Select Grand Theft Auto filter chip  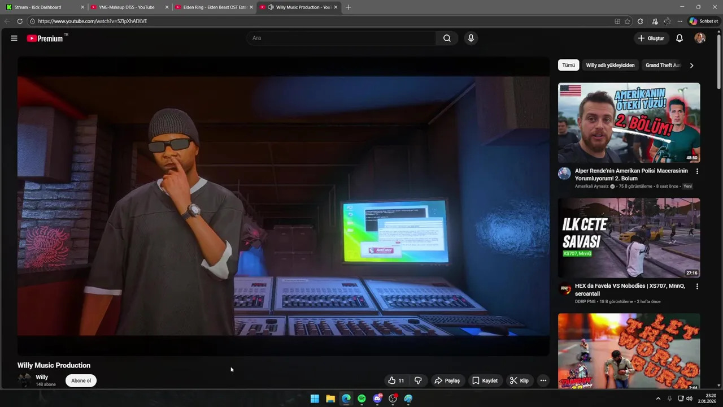click(663, 65)
